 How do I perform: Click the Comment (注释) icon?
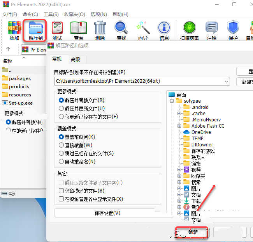click(211, 30)
